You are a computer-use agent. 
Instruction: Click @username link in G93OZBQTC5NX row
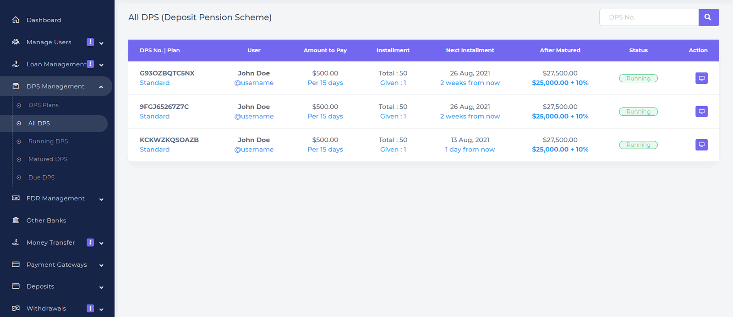click(254, 83)
